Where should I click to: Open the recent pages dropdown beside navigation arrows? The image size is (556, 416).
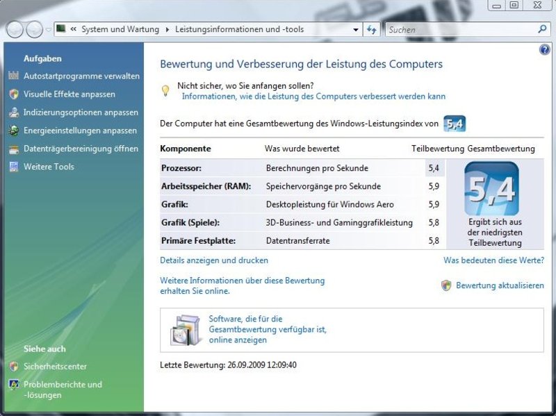[48, 30]
